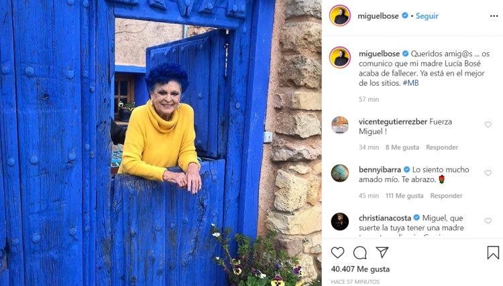Screen dimensions: 503x286
Task: Open comment bubble icon below post
Action: (x=360, y=253)
